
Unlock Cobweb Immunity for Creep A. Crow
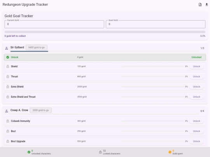coord(196,121)
